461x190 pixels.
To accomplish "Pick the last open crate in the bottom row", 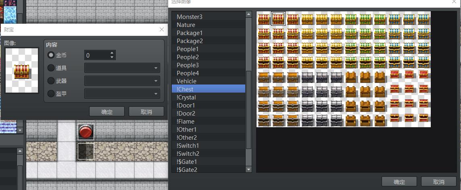I will pos(380,120).
